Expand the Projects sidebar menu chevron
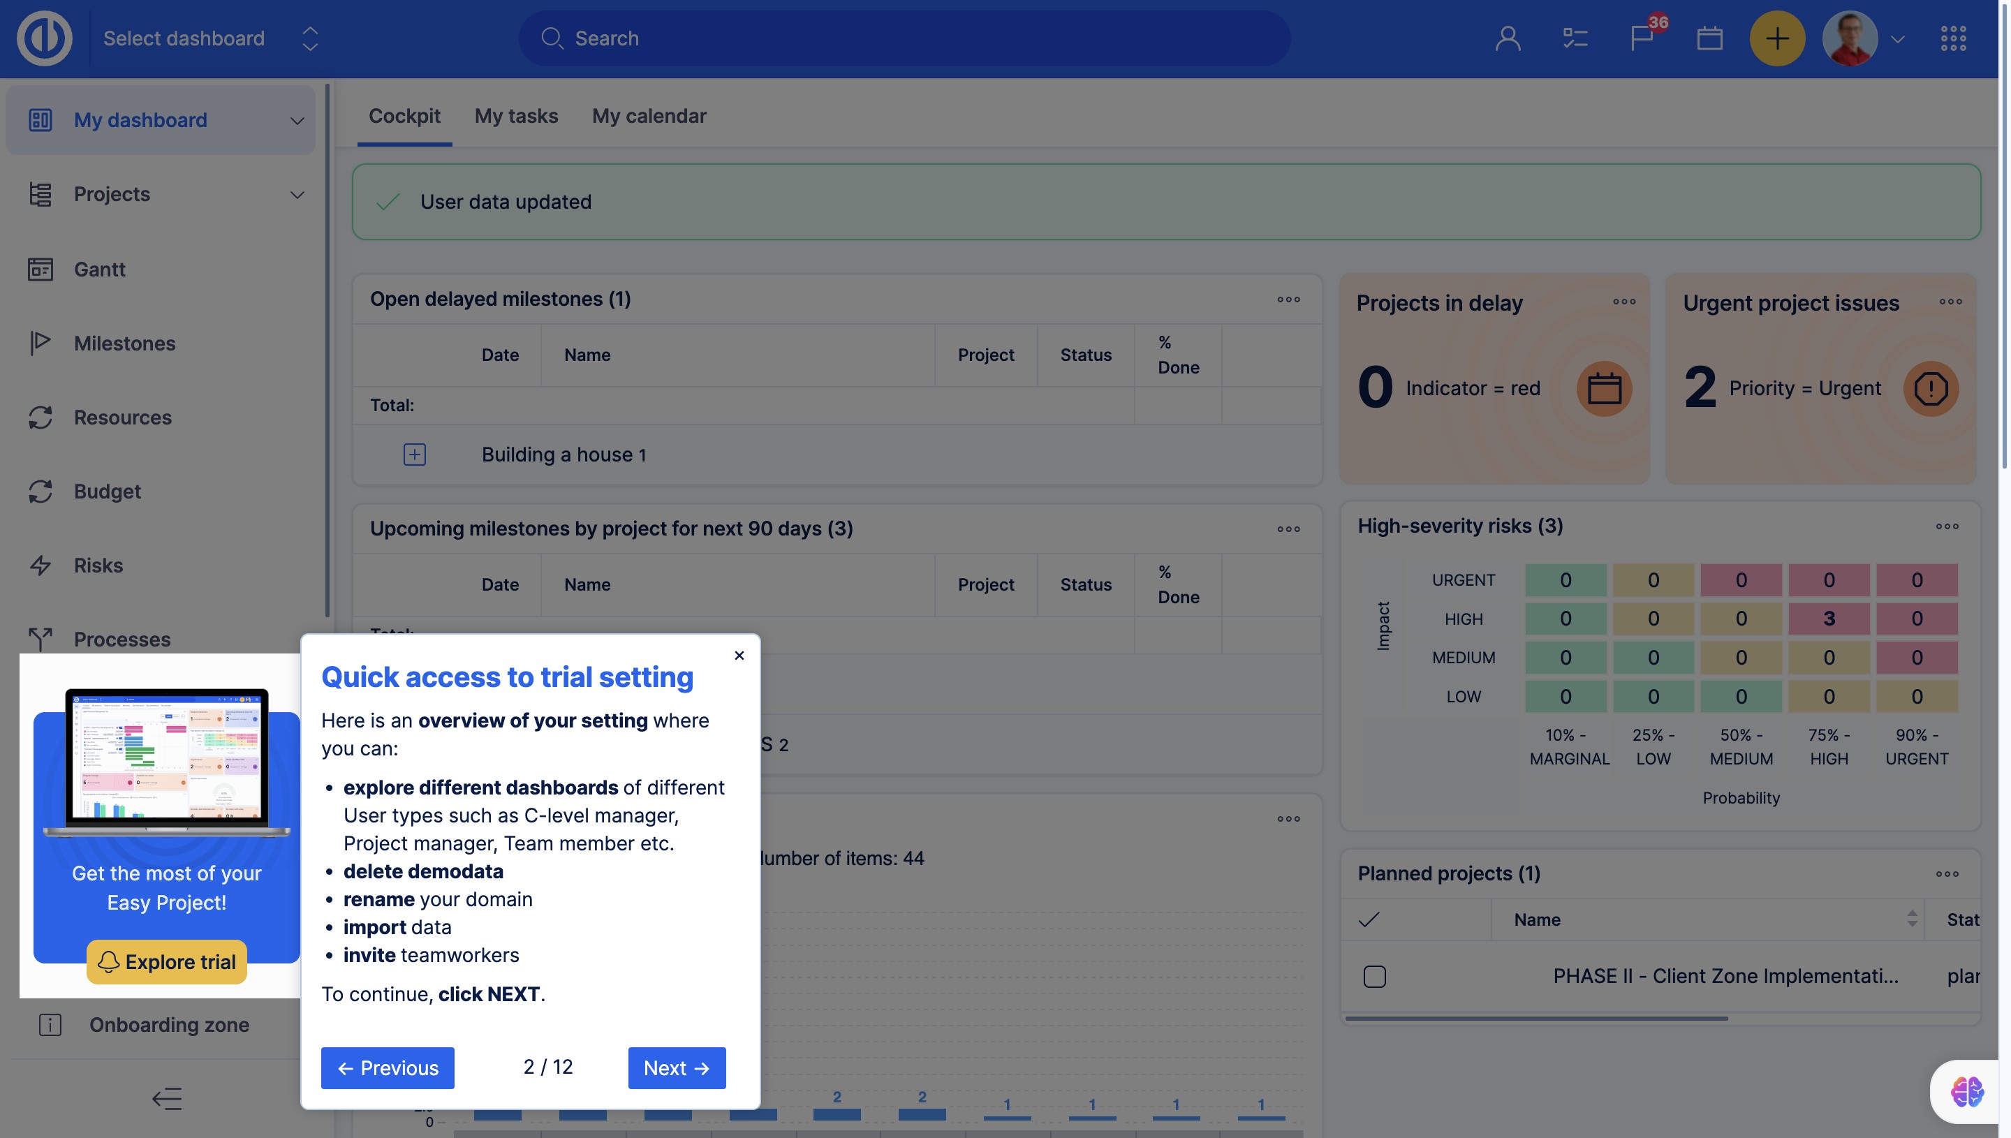Screen dimensions: 2011x1138 [x=297, y=195]
